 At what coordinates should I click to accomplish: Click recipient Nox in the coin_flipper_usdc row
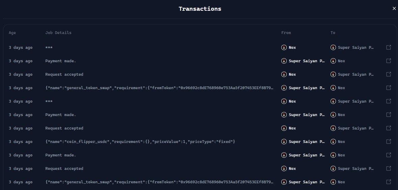(341, 142)
